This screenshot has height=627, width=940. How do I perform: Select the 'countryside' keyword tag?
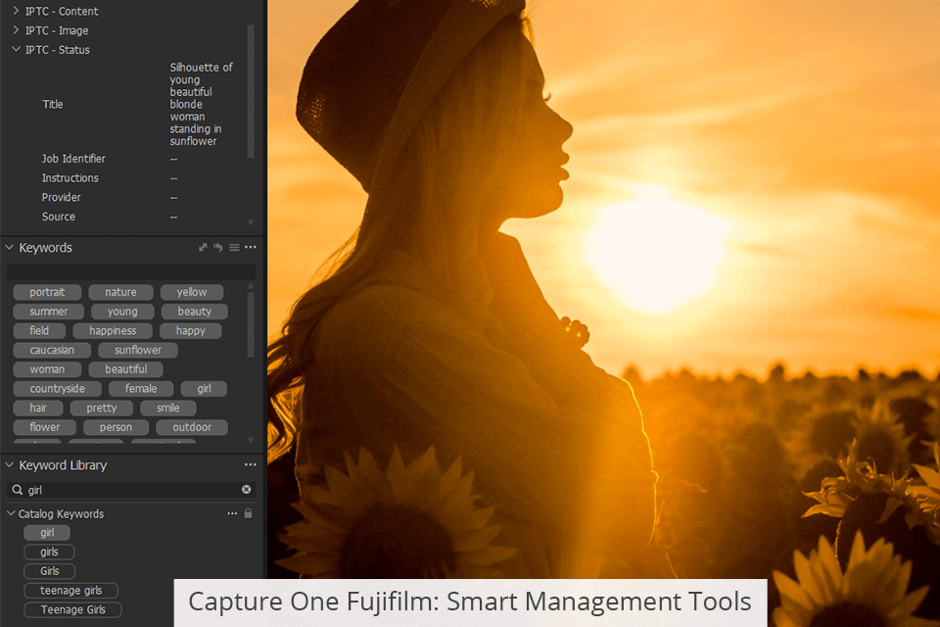(58, 389)
